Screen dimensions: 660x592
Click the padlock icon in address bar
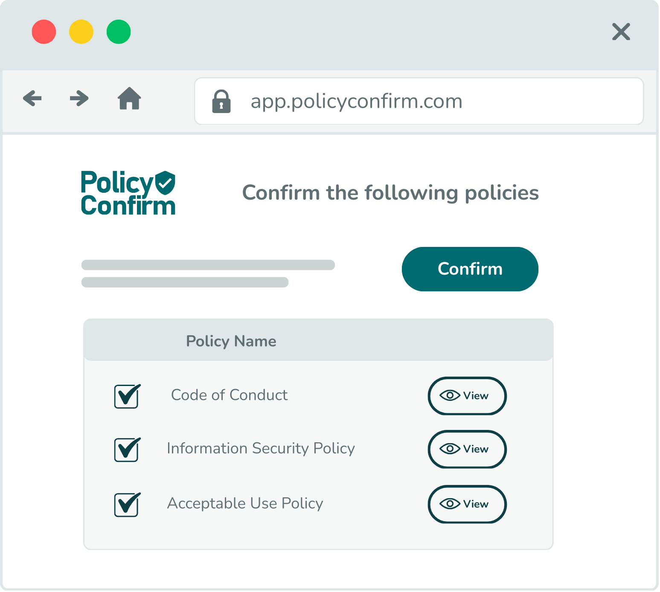point(221,102)
